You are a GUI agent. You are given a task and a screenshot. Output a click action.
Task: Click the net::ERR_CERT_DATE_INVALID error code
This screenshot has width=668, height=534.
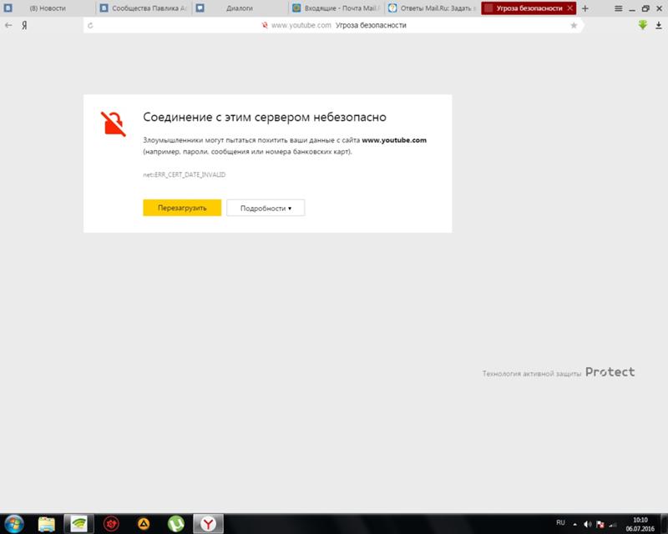(184, 174)
